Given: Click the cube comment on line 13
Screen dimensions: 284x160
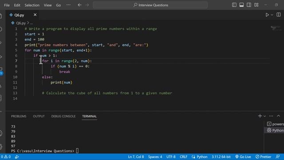Looking at the screenshot, I should click(107, 93).
